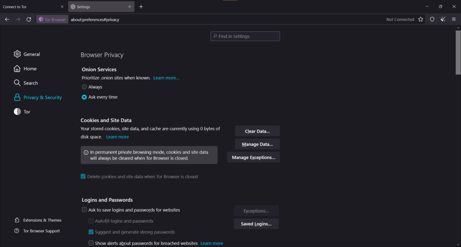Click the Tor Browser identity badge
Viewport: 461px width, 247px height.
tap(52, 19)
